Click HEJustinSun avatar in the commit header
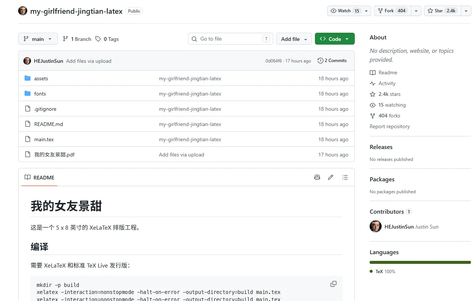 pos(27,61)
